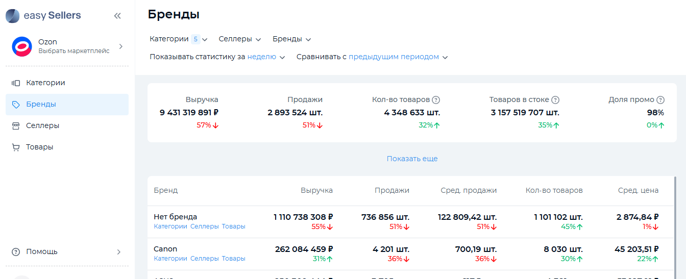686x279 pixels.
Task: Change comparison from предыдущим периодом
Action: coord(398,57)
